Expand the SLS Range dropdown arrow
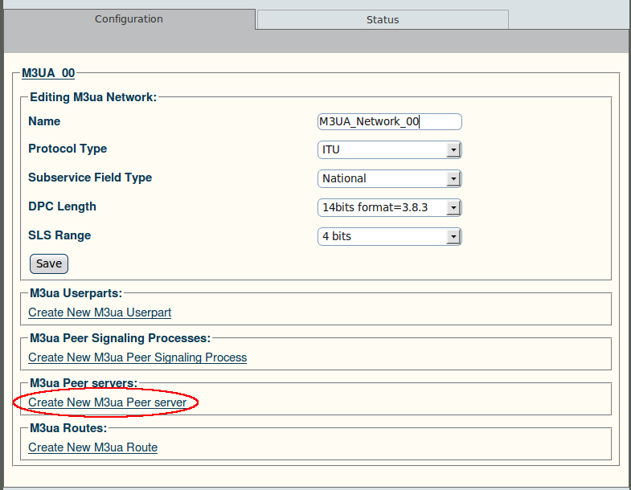631x490 pixels. [x=453, y=236]
